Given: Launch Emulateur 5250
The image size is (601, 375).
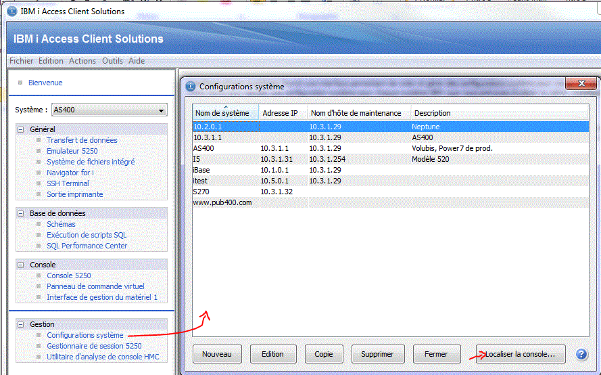Looking at the screenshot, I should click(x=72, y=151).
